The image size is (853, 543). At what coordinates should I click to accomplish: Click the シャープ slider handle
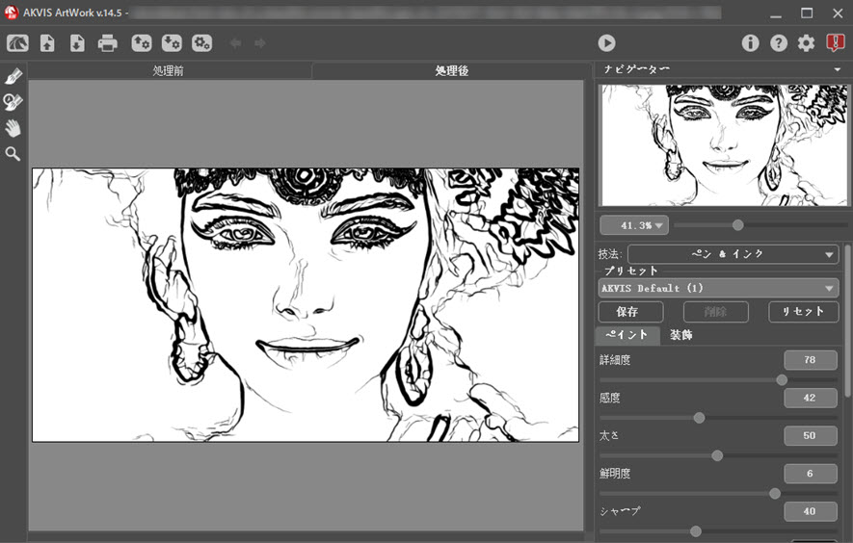tap(696, 531)
